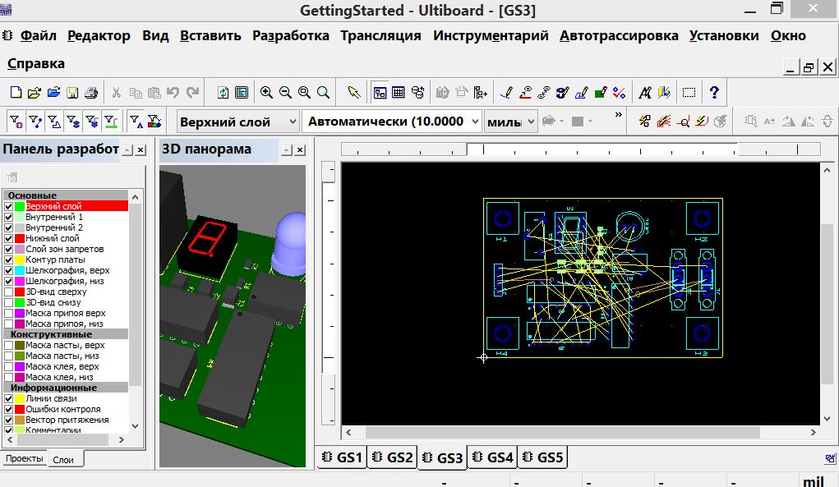Viewport: 839px width, 487px height.
Task: Enable the parts selection filter icon
Action: [x=16, y=122]
